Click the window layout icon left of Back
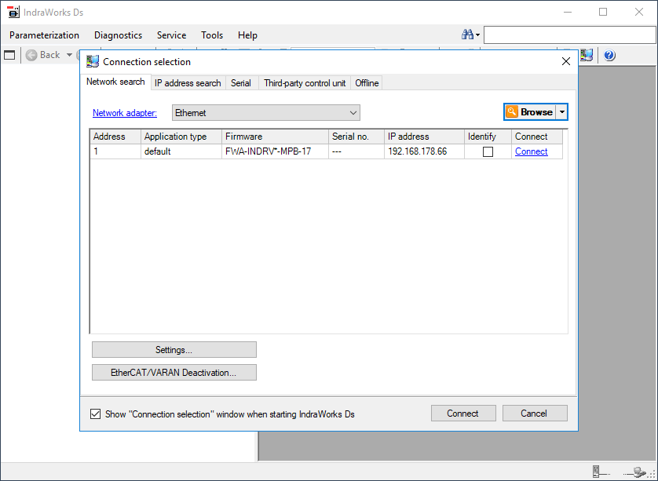Image resolution: width=658 pixels, height=481 pixels. pos(9,55)
